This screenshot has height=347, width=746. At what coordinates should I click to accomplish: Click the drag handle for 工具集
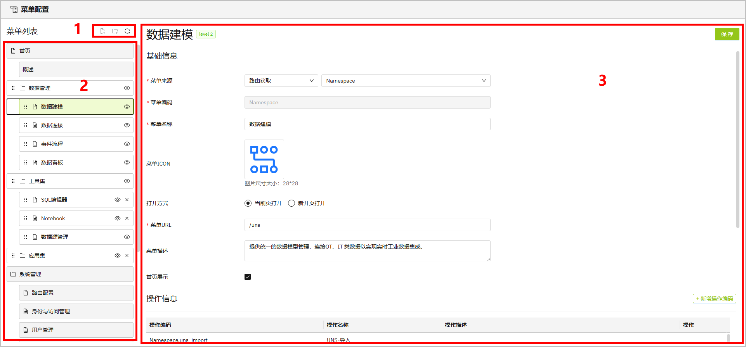click(x=13, y=181)
